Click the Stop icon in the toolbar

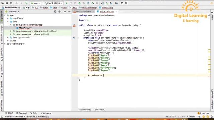pyautogui.click(x=97, y=3)
